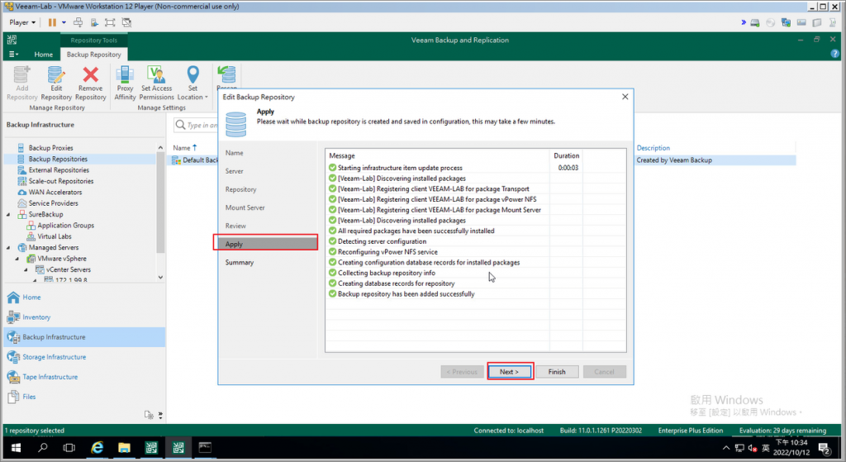Select Scale-out Repositories tree node
This screenshot has height=462, width=846.
coord(61,181)
